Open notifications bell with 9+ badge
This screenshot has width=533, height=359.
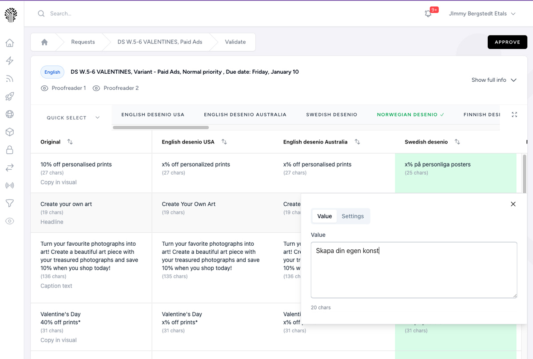click(429, 13)
